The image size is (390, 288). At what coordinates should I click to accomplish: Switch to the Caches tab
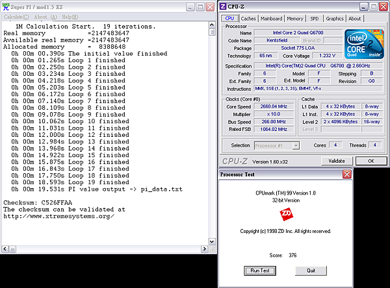click(x=248, y=19)
